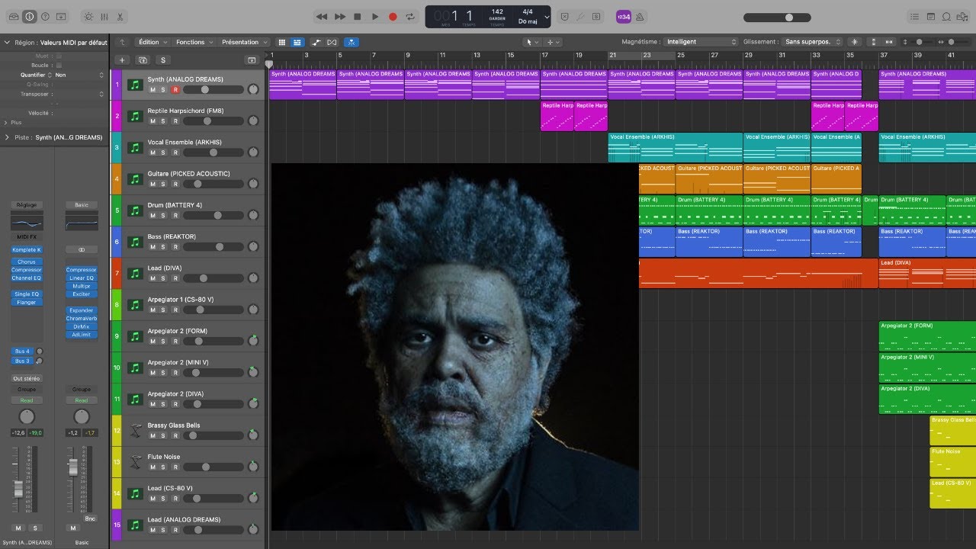Open the Glissement Sans superpos. dropdown
The height and width of the screenshot is (549, 976).
[x=813, y=42]
